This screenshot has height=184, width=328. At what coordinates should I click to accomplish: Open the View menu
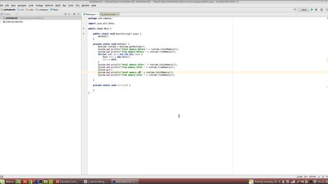click(13, 6)
